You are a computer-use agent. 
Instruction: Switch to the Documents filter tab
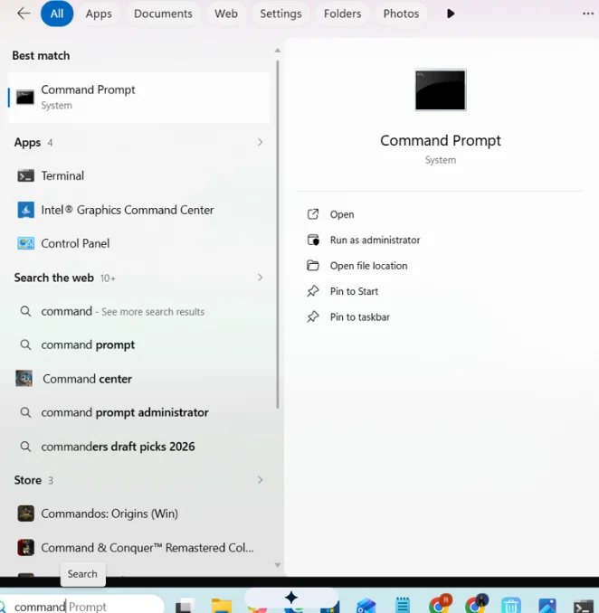163,14
